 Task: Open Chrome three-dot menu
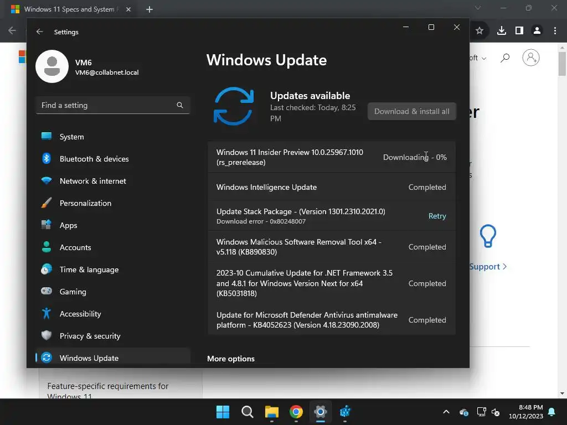click(555, 31)
